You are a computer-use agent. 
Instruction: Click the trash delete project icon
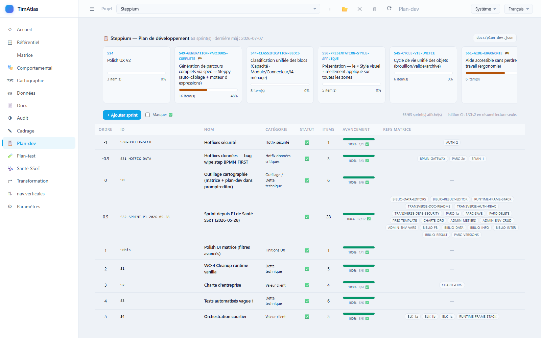pos(374,9)
